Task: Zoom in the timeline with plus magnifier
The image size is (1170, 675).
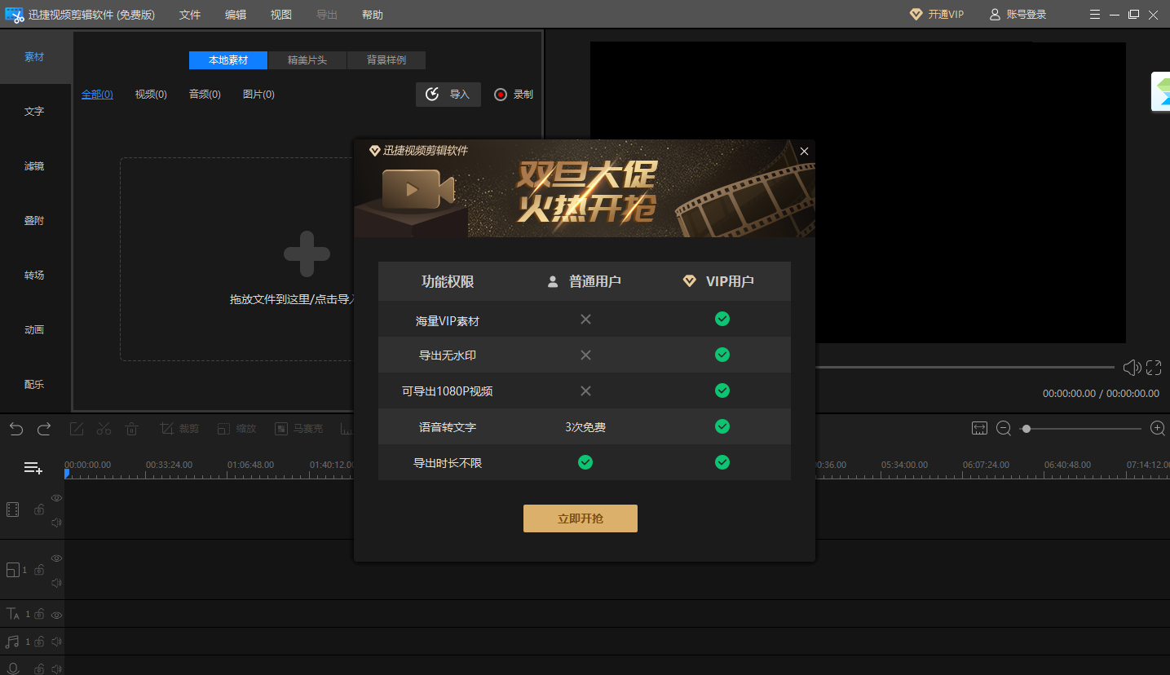Action: (x=1157, y=428)
